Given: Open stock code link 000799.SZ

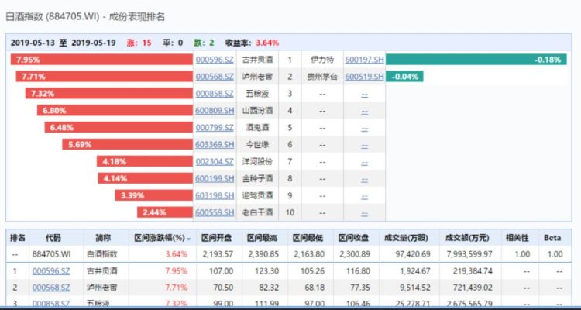Looking at the screenshot, I should pyautogui.click(x=215, y=128).
